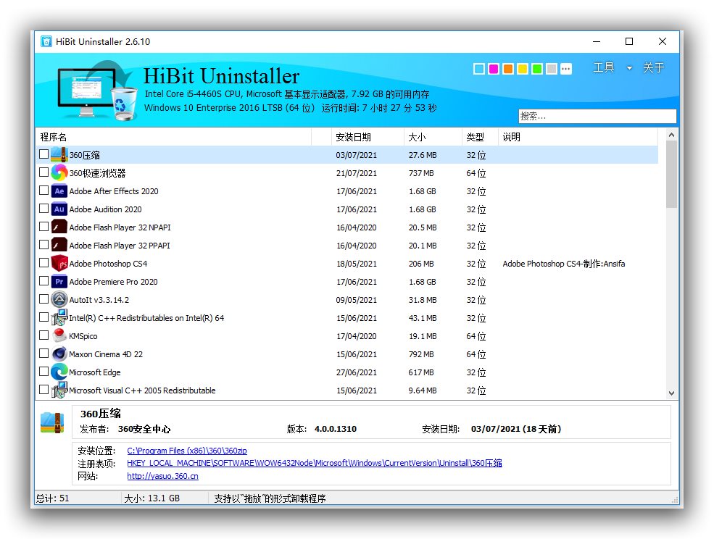This screenshot has height=539, width=714.
Task: Click the Flash Player 32 PPAPI icon
Action: tap(59, 246)
